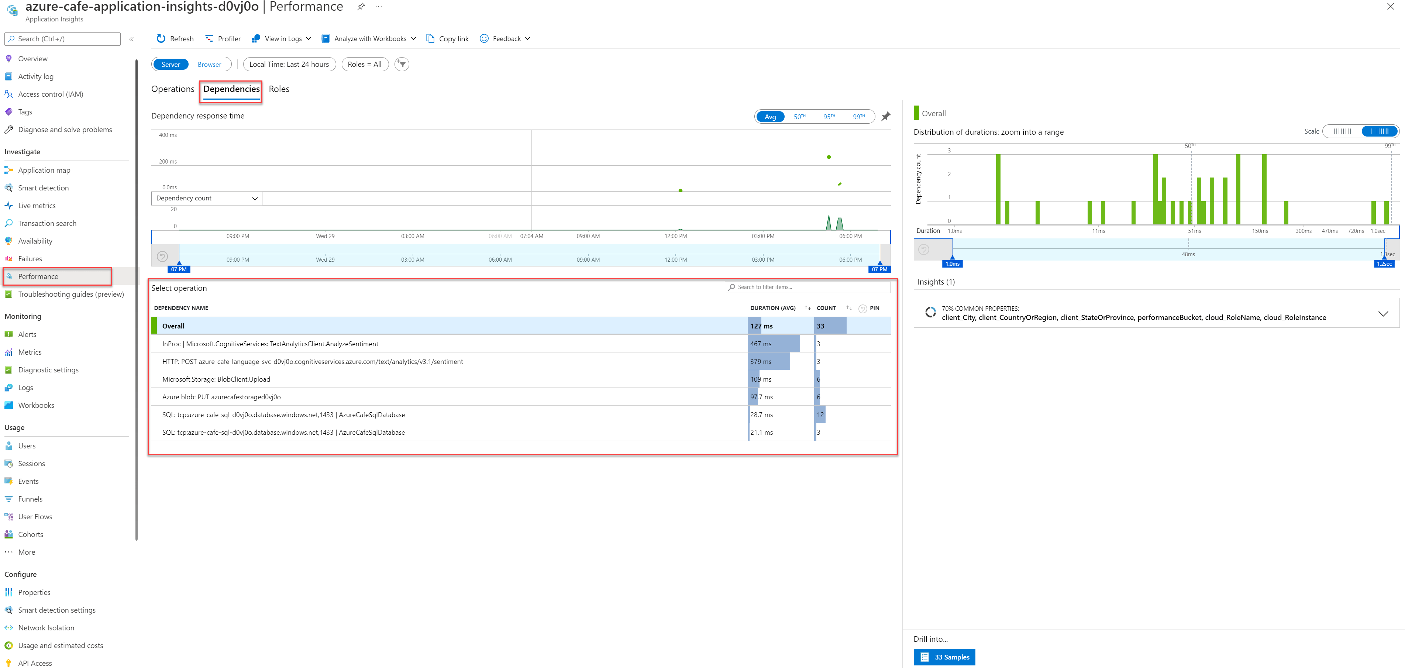Click the Search to filter items field

click(807, 287)
